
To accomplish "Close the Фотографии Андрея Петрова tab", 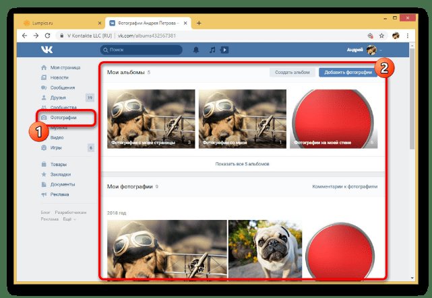I will pos(185,23).
